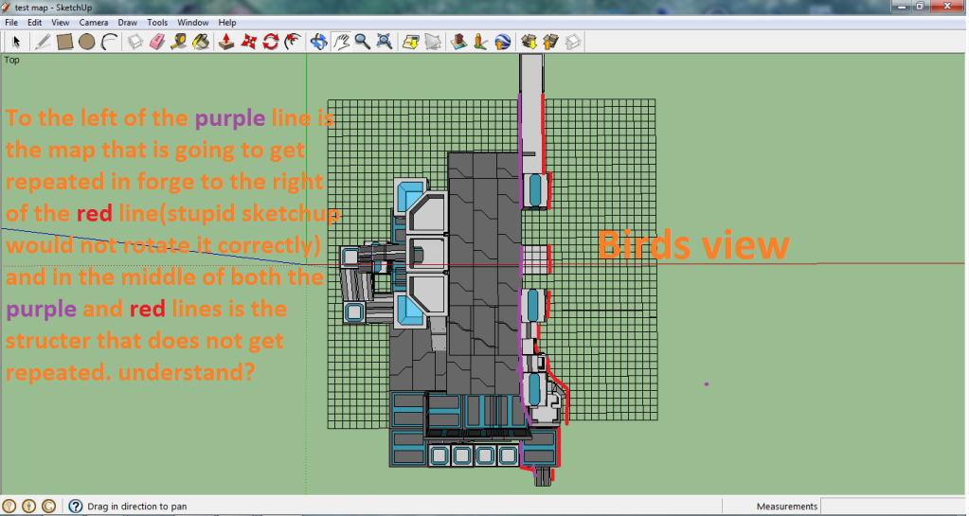Click Preview Model in Google Earth icon

click(503, 42)
